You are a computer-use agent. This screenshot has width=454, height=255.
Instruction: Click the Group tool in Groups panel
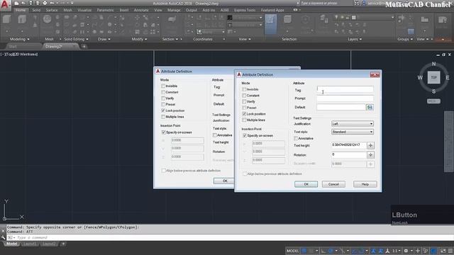402,19
